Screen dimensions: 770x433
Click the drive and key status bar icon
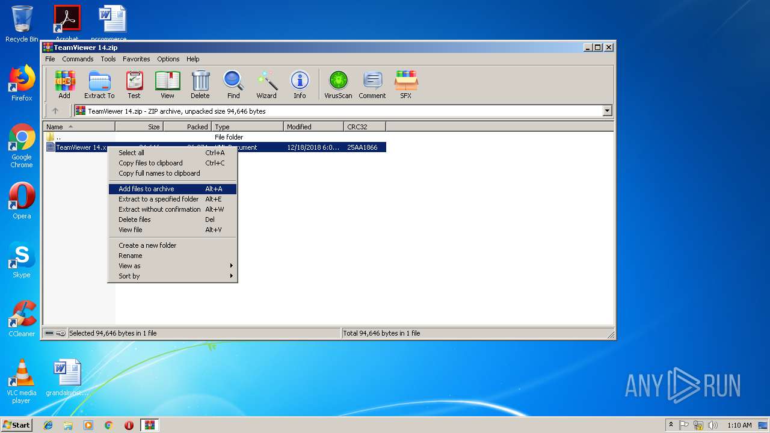click(x=55, y=333)
